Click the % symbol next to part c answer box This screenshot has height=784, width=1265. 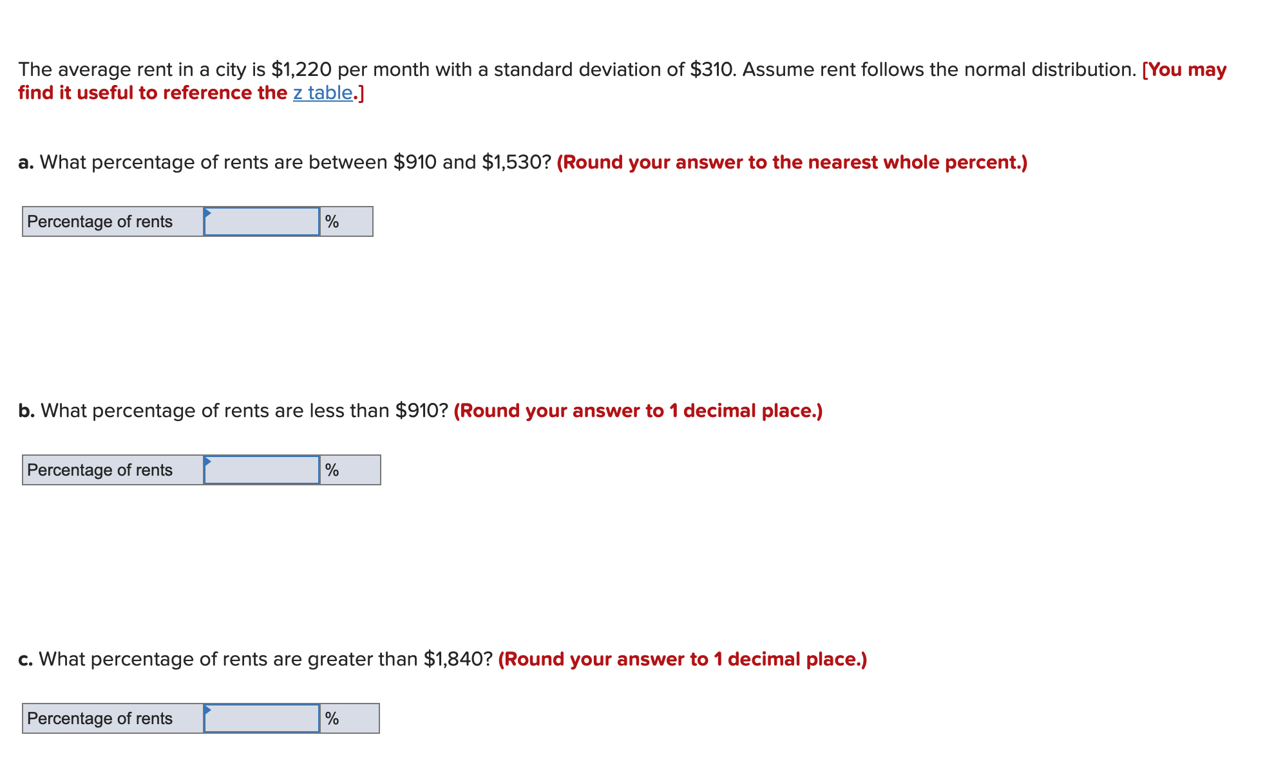click(332, 718)
